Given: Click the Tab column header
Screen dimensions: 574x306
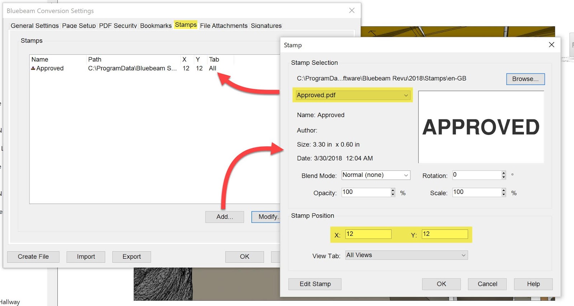Looking at the screenshot, I should pos(220,59).
